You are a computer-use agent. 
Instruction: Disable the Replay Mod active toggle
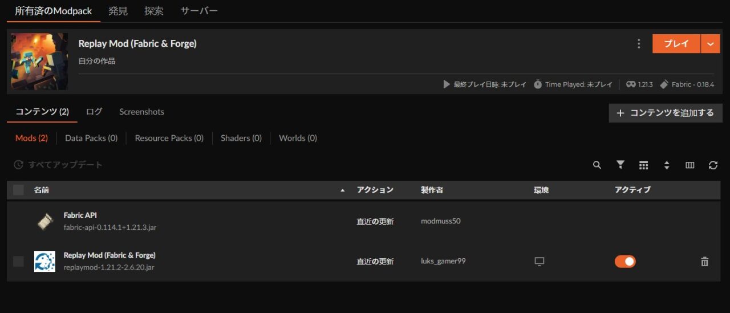(x=625, y=262)
